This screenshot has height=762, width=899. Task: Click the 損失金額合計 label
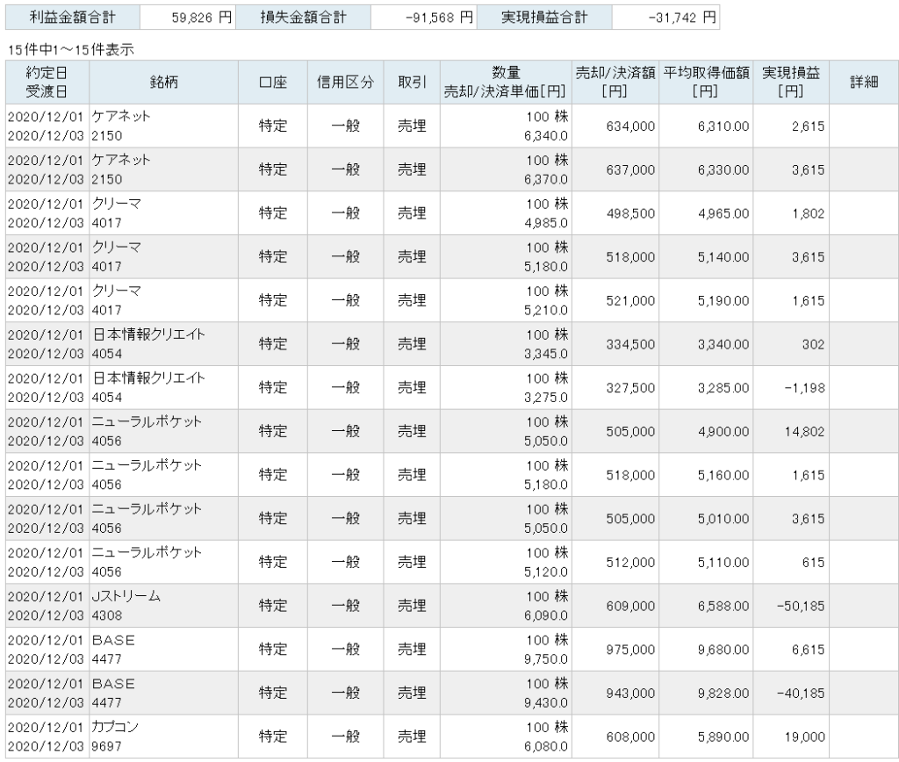coord(303,18)
